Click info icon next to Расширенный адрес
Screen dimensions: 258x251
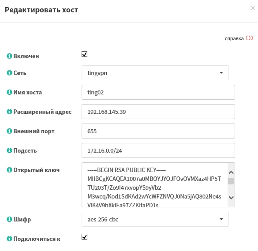tap(9, 112)
